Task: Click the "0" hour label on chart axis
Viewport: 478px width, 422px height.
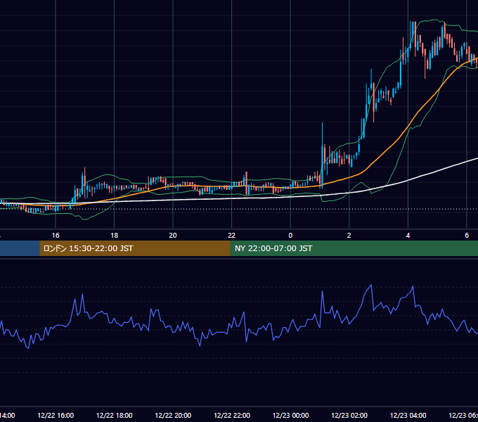Action: pyautogui.click(x=290, y=236)
